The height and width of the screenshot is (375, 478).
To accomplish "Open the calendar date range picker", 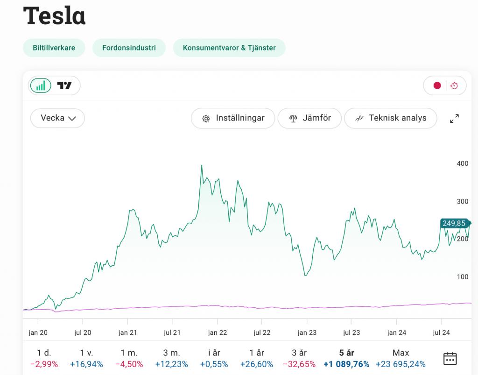I will coord(450,359).
